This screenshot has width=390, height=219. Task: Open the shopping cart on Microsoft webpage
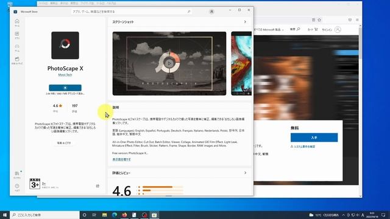click(313, 29)
